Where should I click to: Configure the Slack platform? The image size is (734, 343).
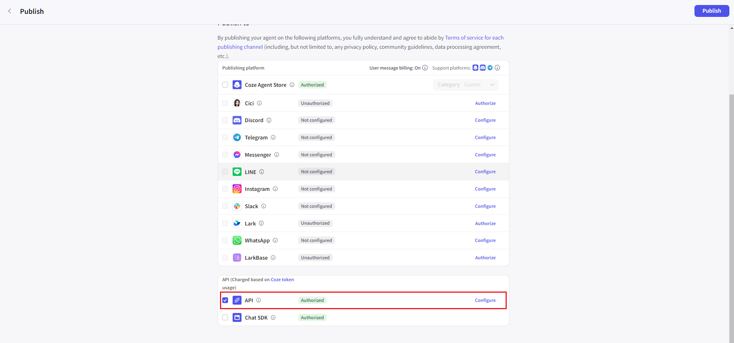tap(485, 206)
